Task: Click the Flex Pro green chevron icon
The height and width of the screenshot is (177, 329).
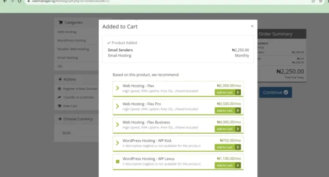Action: (117, 106)
